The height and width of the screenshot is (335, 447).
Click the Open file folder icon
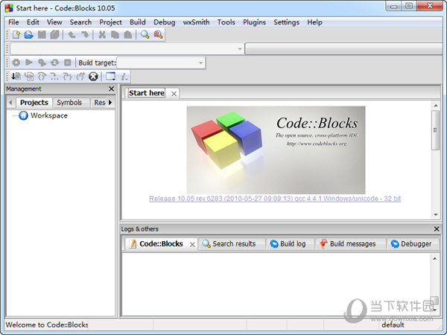point(28,35)
